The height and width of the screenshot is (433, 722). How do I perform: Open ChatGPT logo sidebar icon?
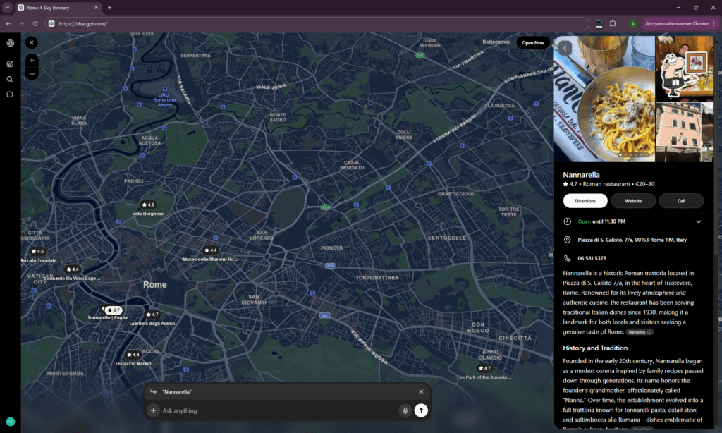(10, 43)
